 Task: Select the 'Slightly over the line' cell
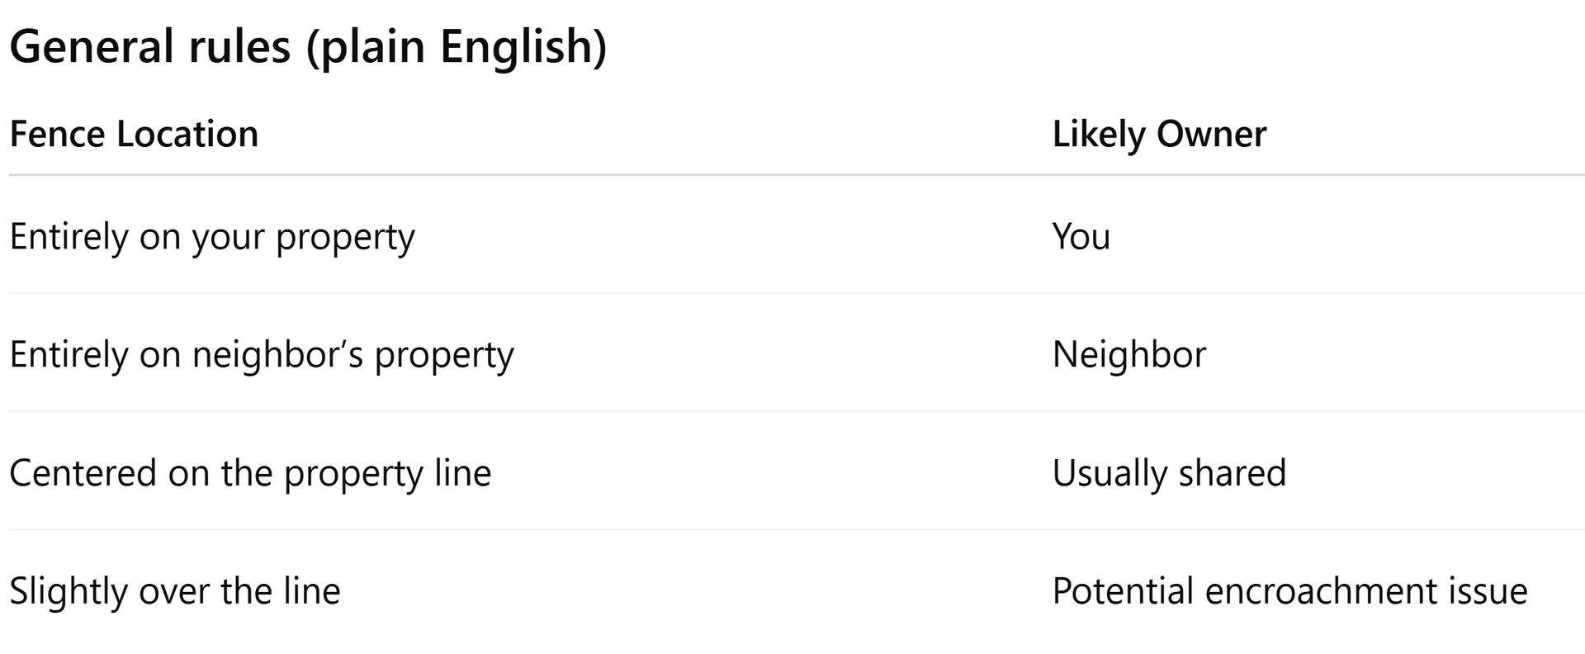pyautogui.click(x=175, y=591)
